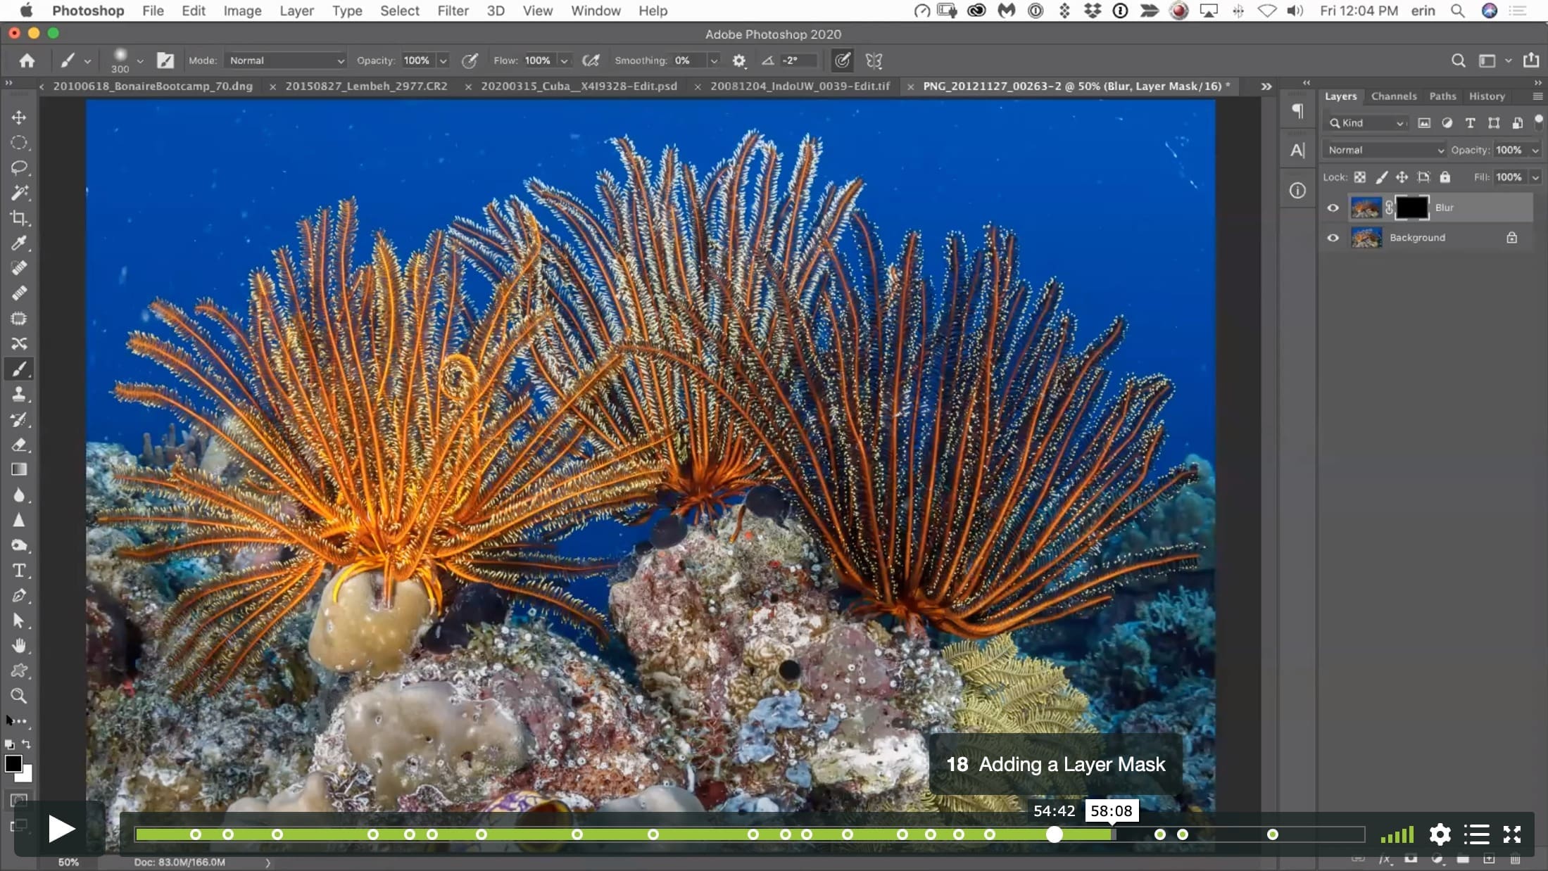This screenshot has height=871, width=1548.
Task: Pick the Eraser tool
Action: pos(19,445)
